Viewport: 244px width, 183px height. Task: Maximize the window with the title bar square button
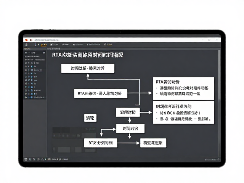coord(209,40)
